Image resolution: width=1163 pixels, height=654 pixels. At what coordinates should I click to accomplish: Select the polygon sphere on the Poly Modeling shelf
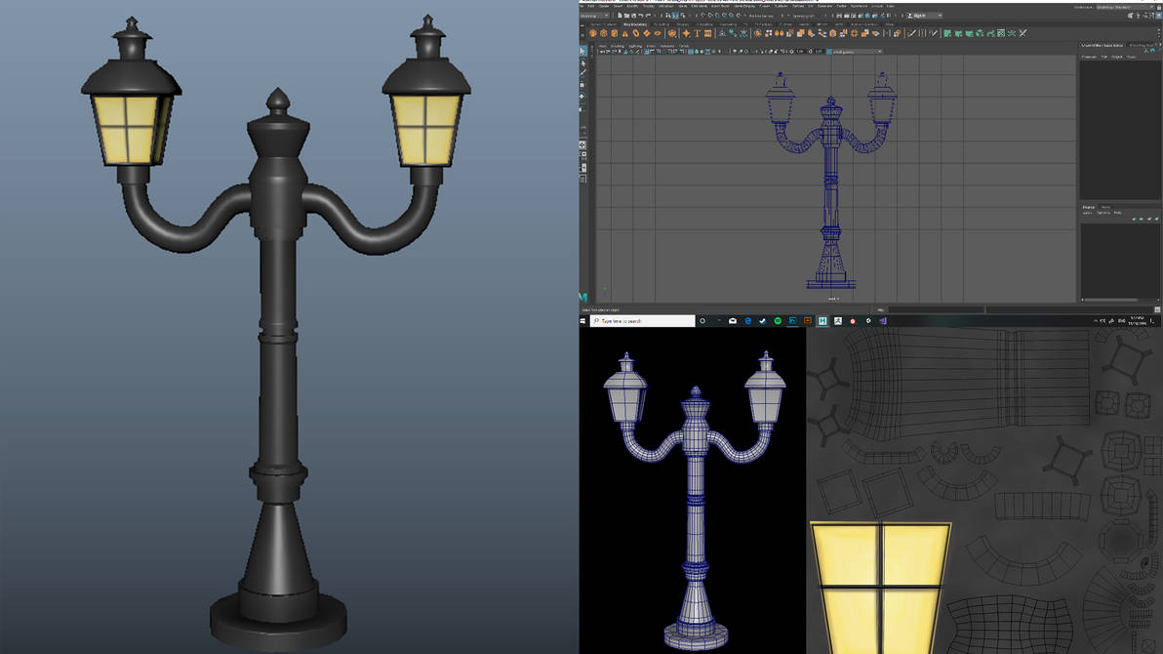[x=591, y=33]
